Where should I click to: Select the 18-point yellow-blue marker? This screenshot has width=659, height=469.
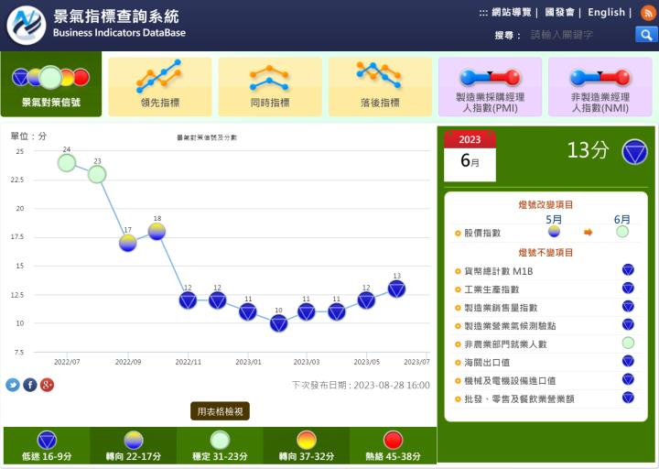[157, 232]
